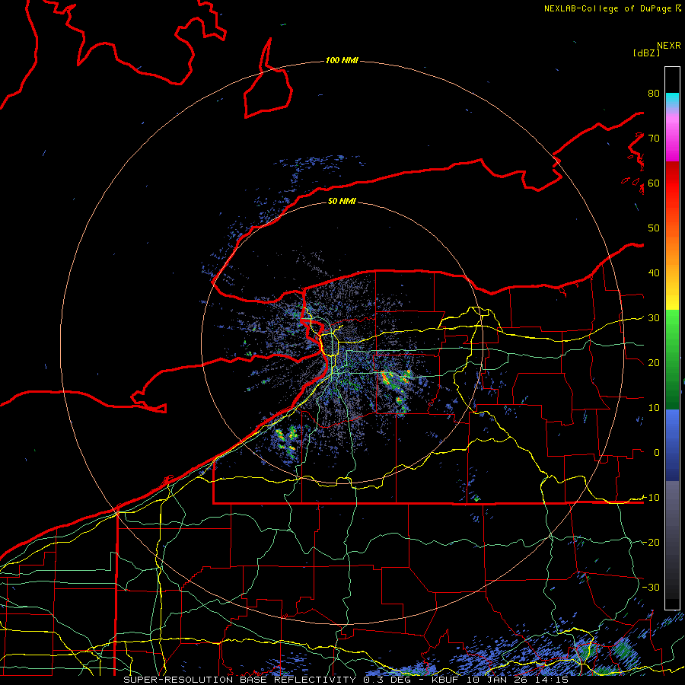Click the 100 NMI range ring label
Screen dimensions: 685x685
[342, 60]
